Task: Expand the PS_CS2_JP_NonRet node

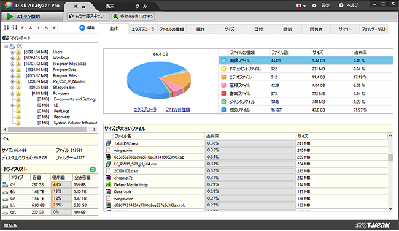Action: pos(12,81)
